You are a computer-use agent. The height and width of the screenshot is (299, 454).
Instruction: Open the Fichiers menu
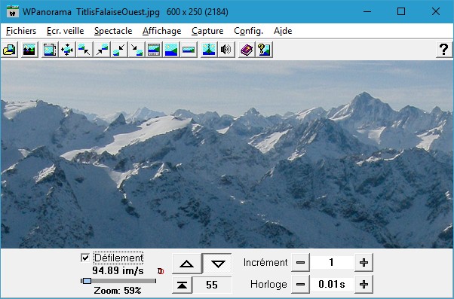pos(21,31)
